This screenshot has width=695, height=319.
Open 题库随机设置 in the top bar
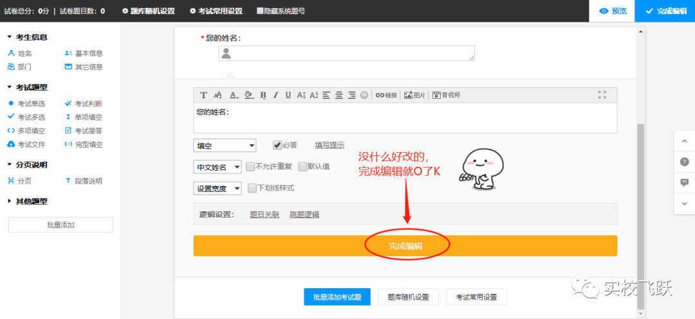(149, 11)
